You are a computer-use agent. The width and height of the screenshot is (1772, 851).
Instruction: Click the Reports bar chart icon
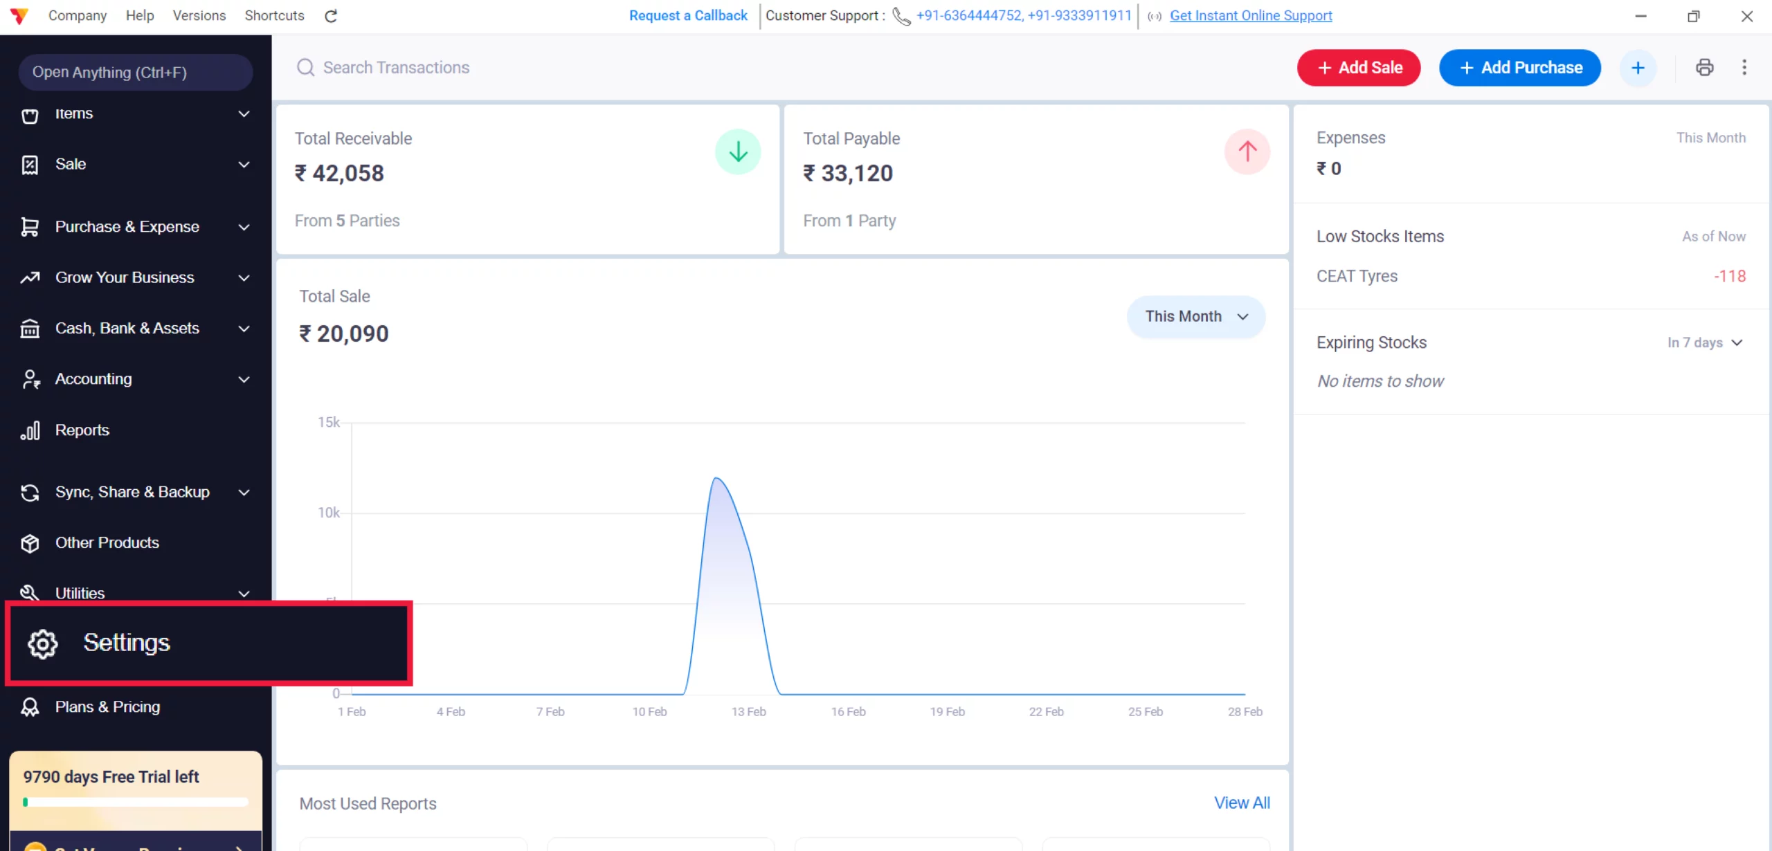coord(30,430)
